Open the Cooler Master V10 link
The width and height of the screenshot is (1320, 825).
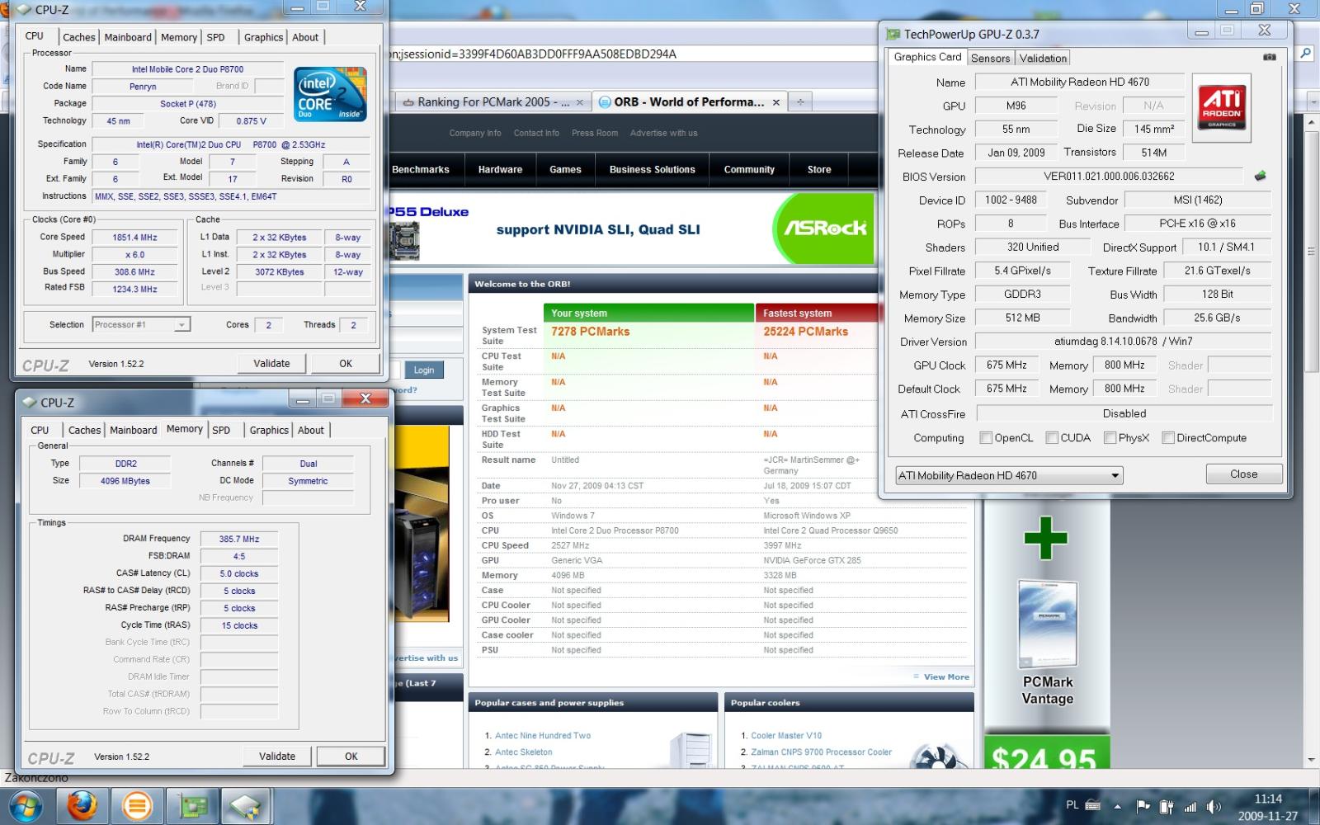point(786,735)
